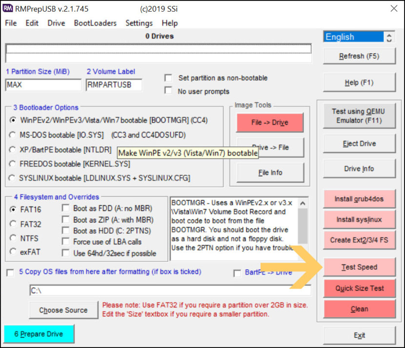Install grub4dos bootloader
The height and width of the screenshot is (348, 405).
359,199
